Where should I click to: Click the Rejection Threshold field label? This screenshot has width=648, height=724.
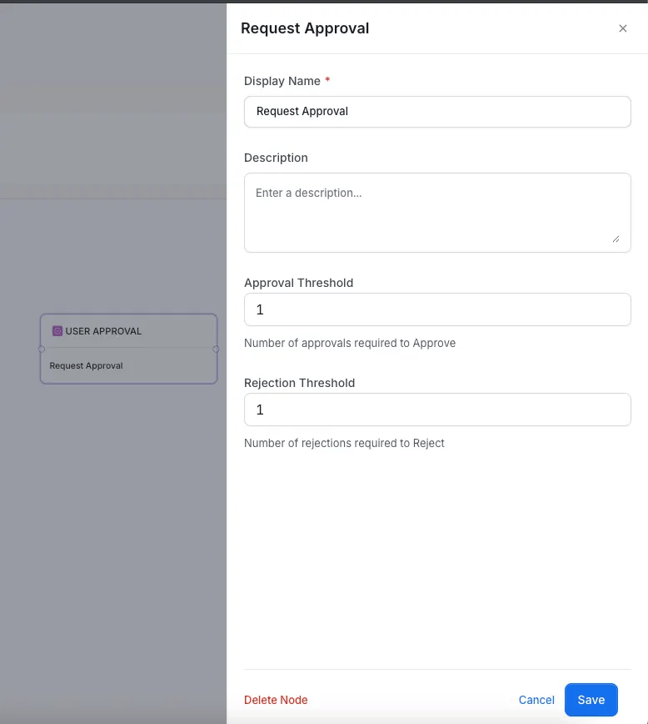pos(300,383)
